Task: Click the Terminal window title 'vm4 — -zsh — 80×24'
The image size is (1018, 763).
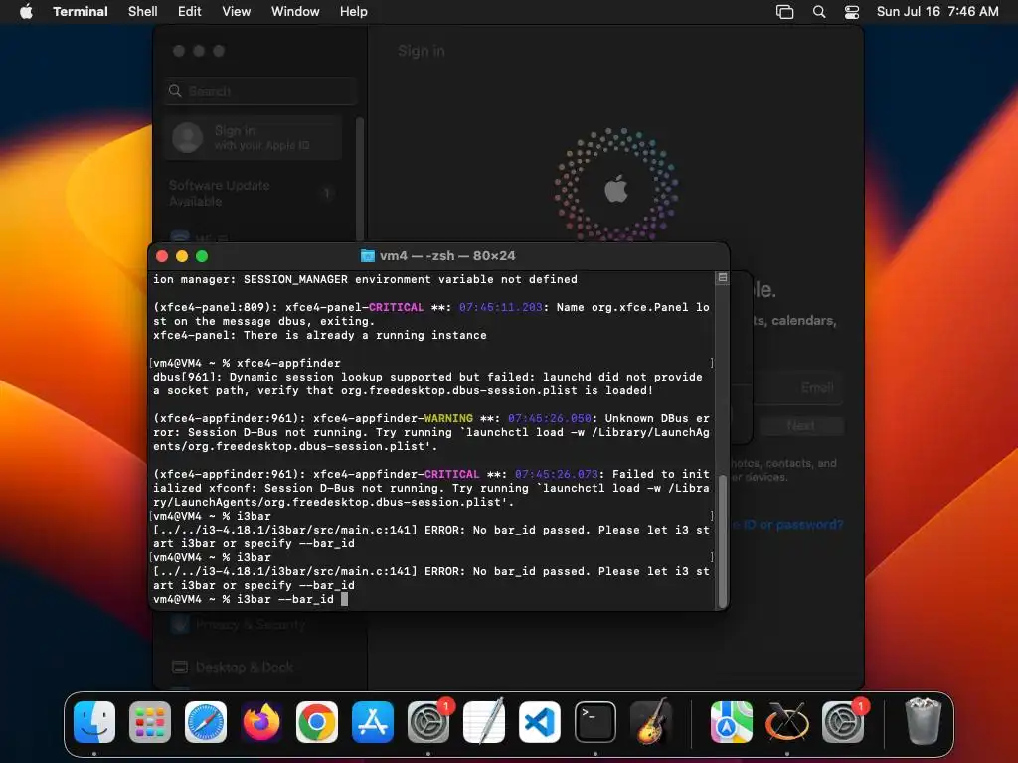Action: [x=447, y=255]
